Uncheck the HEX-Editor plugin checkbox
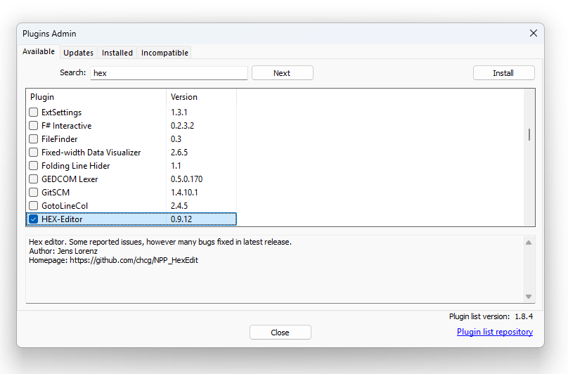Image resolution: width=568 pixels, height=374 pixels. [x=33, y=219]
